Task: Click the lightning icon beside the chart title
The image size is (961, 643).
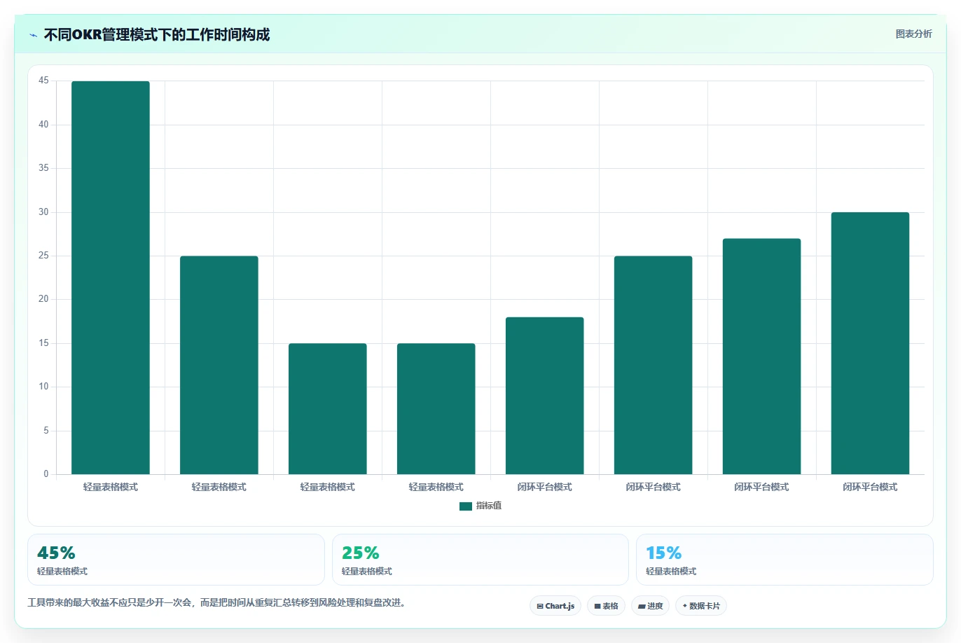Action: click(x=33, y=35)
